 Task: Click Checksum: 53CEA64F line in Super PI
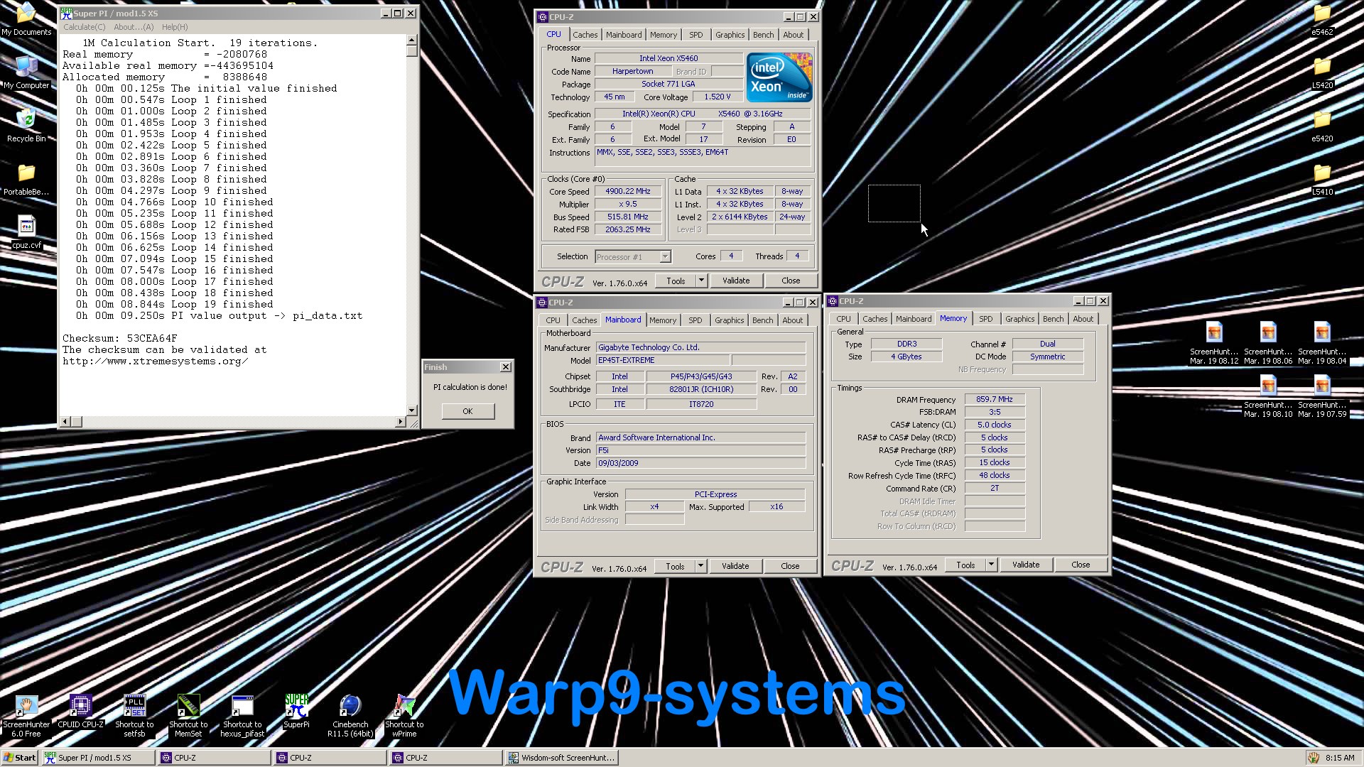(119, 339)
